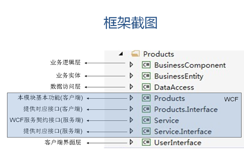Click the Service.Interface C# project icon
Viewport: 244px width, 149px height.
(146, 131)
